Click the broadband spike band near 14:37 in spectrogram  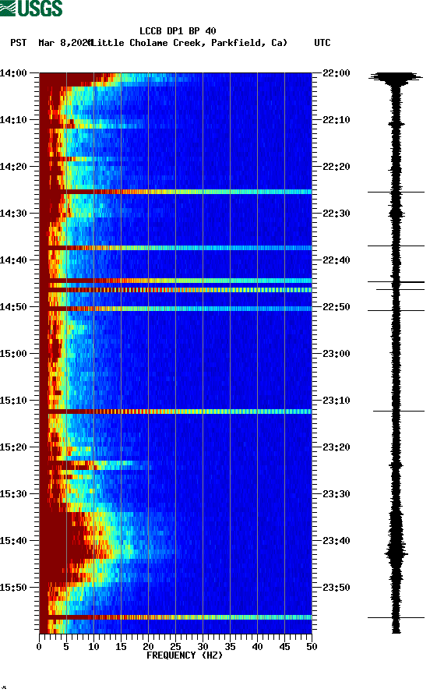pos(175,248)
